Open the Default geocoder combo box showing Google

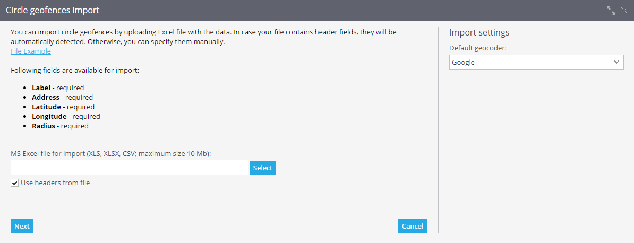536,62
